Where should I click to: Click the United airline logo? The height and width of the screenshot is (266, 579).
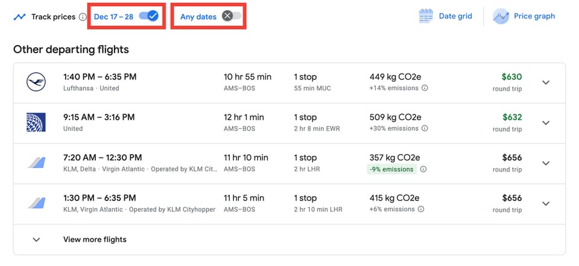(x=36, y=122)
